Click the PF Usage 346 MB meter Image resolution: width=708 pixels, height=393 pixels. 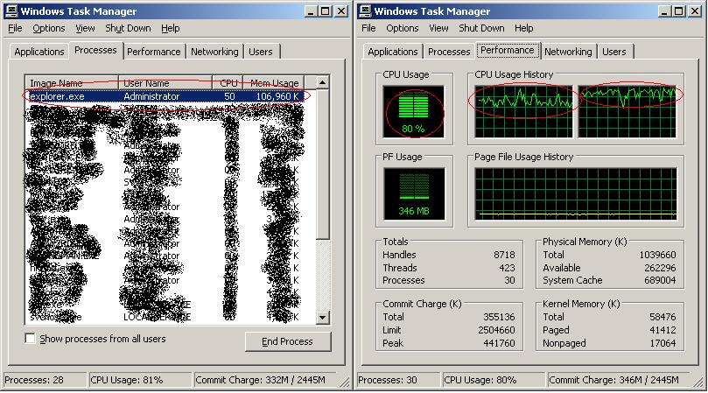pos(414,193)
